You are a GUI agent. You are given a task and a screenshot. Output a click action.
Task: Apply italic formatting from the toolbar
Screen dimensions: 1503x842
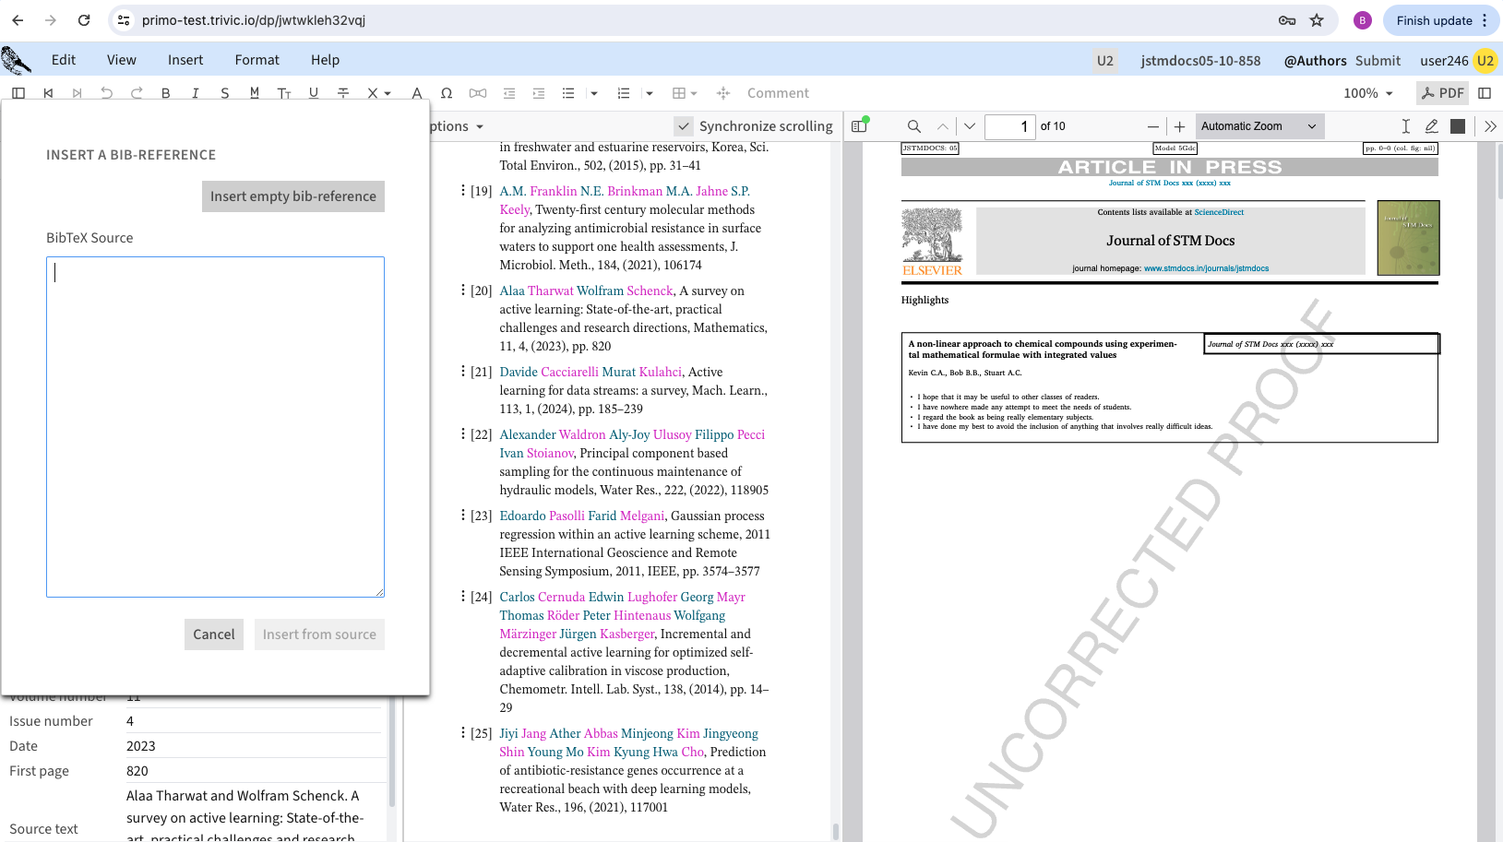tap(195, 93)
